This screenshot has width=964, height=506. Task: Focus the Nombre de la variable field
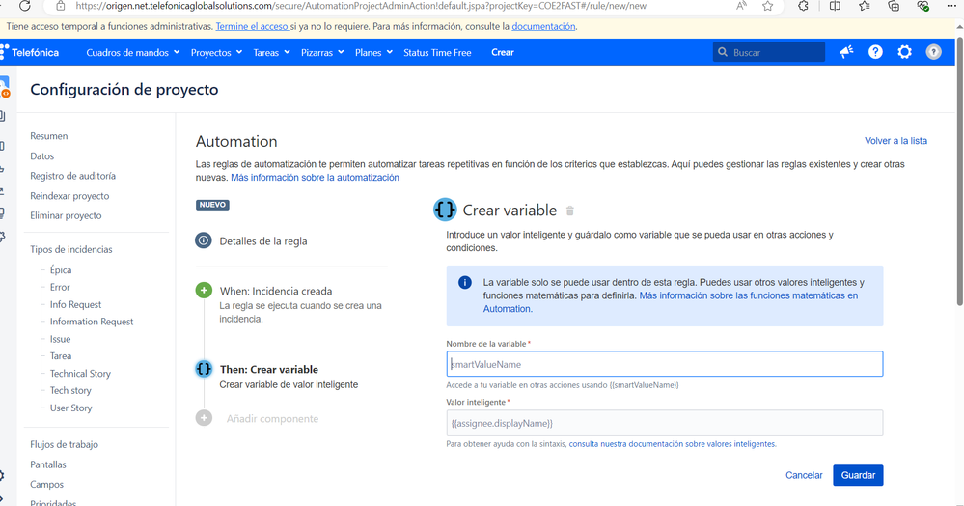665,364
